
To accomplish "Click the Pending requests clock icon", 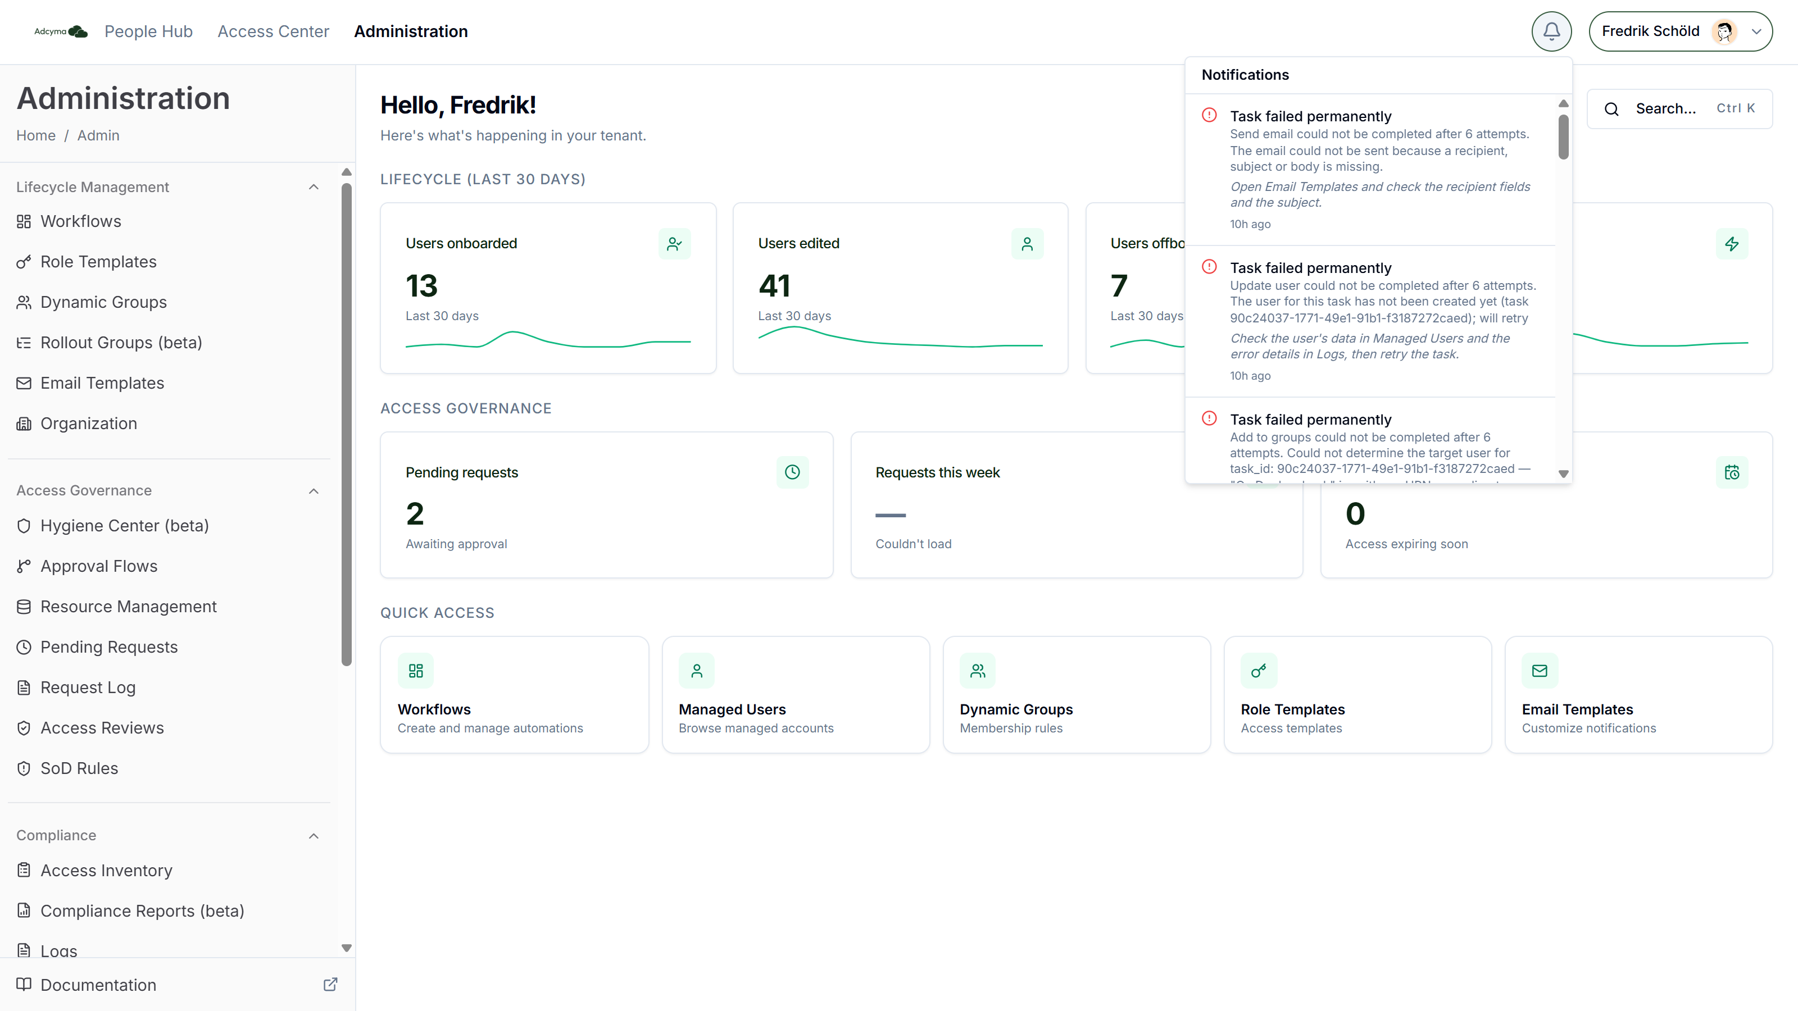I will point(792,472).
